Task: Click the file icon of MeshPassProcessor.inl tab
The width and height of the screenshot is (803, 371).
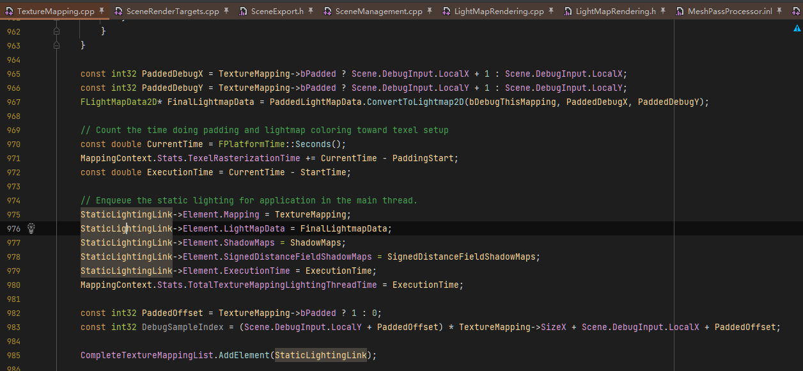Action: 680,12
